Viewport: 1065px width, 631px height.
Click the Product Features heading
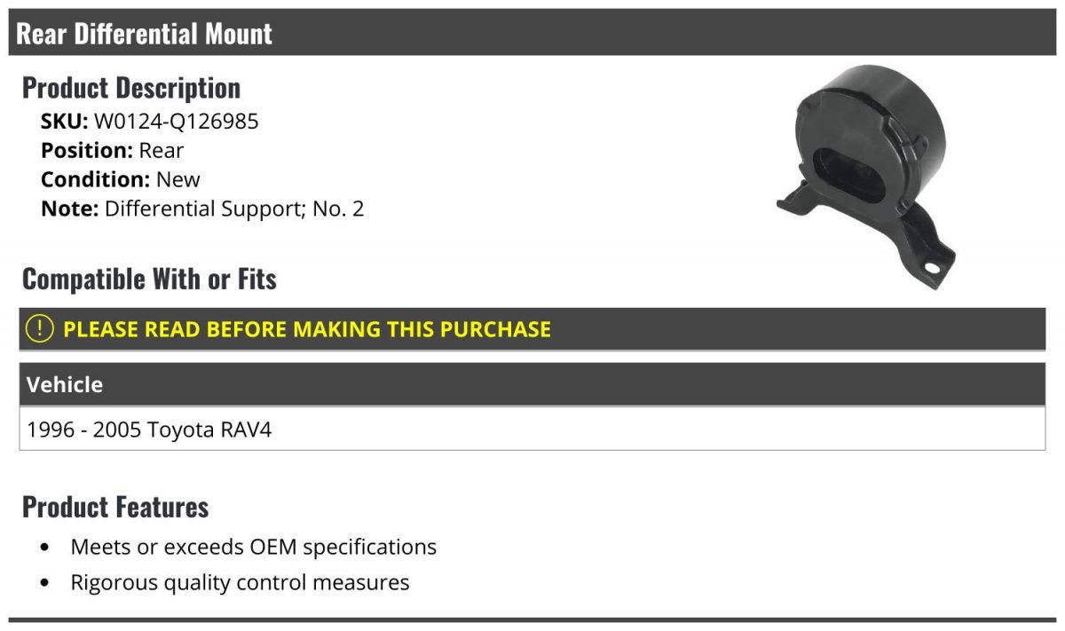pyautogui.click(x=115, y=507)
